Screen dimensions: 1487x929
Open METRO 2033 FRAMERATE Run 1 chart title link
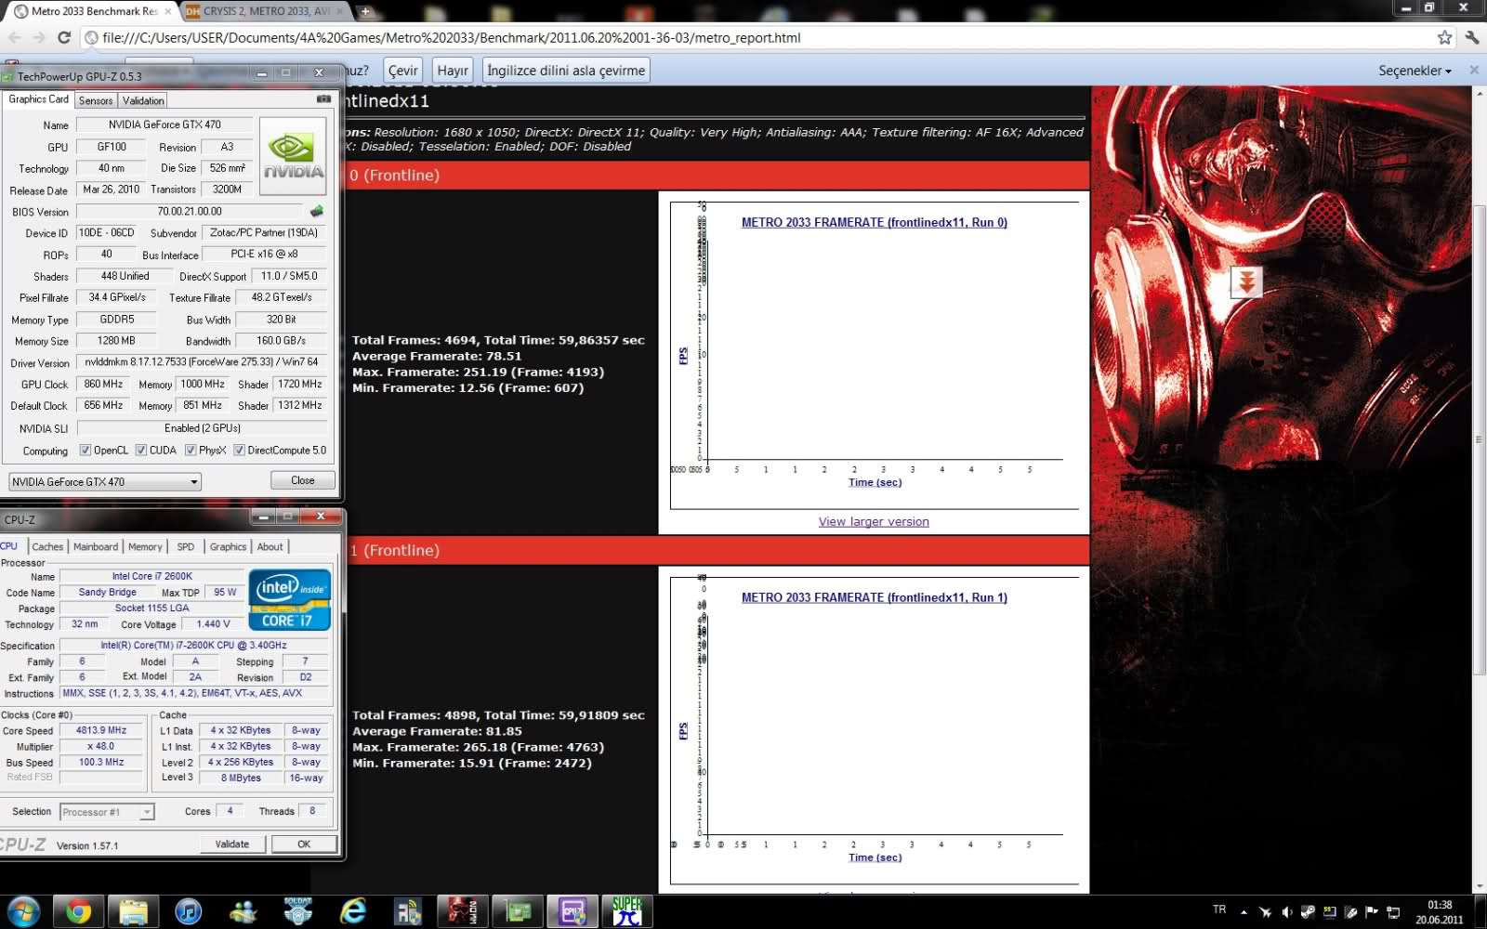tap(875, 598)
